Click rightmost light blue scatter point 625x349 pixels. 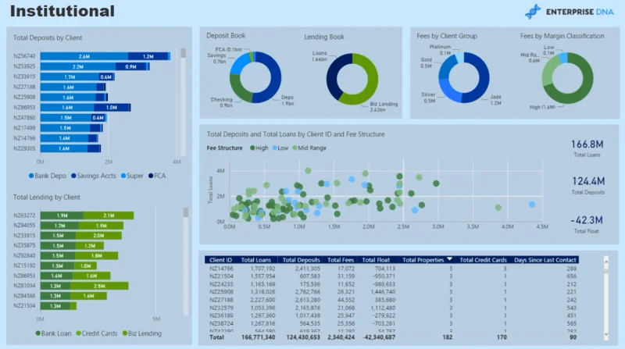(x=532, y=205)
